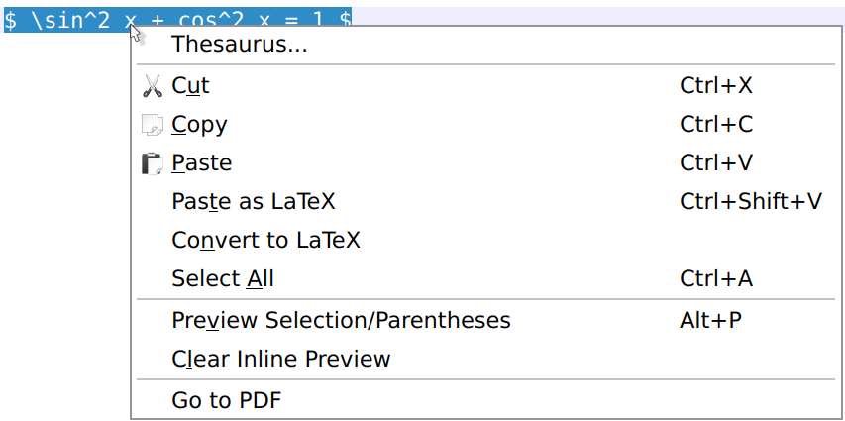
Task: Click the Ctrl+C shortcut text
Action: (715, 125)
